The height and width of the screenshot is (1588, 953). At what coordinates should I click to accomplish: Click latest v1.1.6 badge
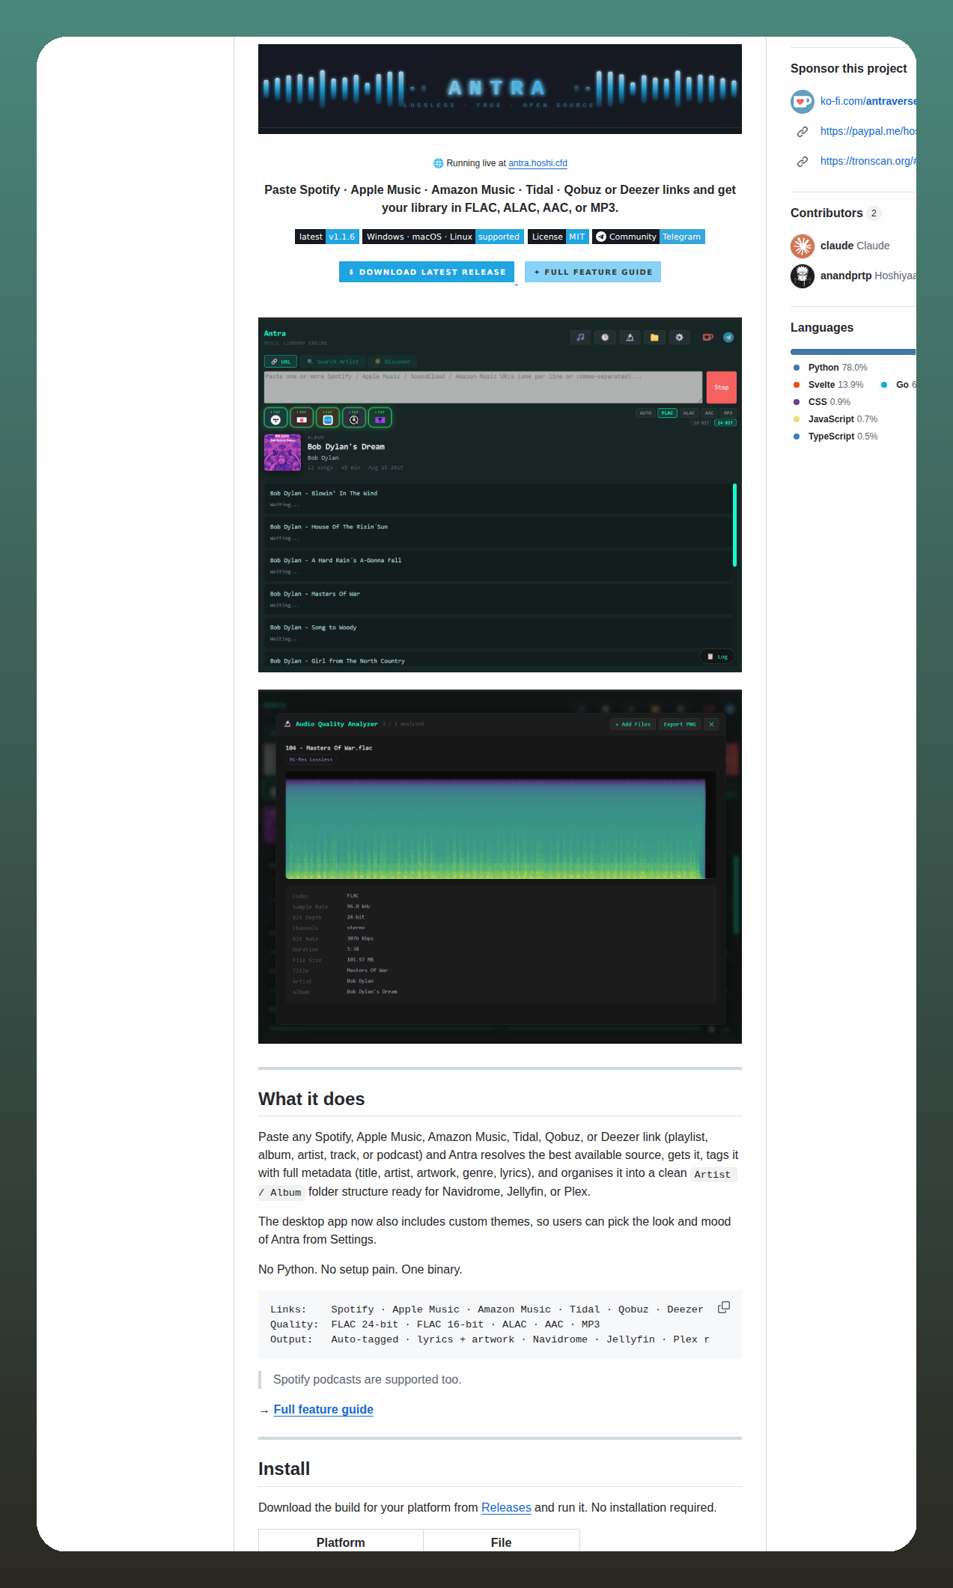point(327,237)
